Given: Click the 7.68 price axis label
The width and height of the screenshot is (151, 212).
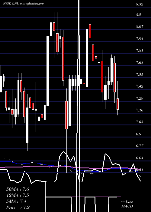Looking at the screenshot, I should click(x=140, y=62).
